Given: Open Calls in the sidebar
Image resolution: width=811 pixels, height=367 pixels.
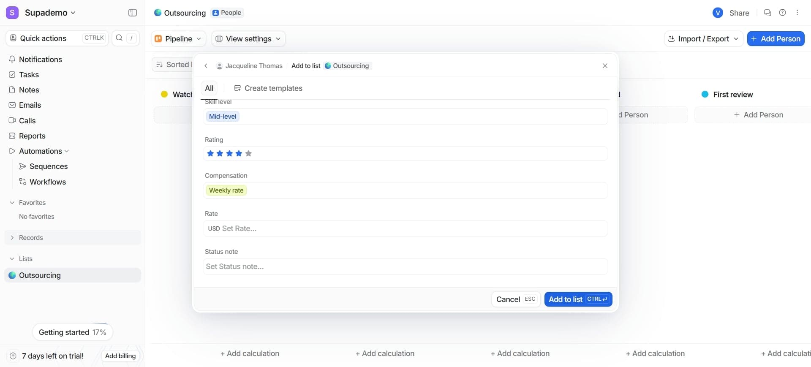Looking at the screenshot, I should 73,121.
